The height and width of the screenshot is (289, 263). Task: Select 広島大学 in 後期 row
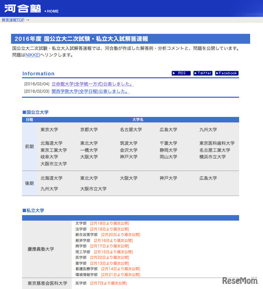tap(208, 178)
